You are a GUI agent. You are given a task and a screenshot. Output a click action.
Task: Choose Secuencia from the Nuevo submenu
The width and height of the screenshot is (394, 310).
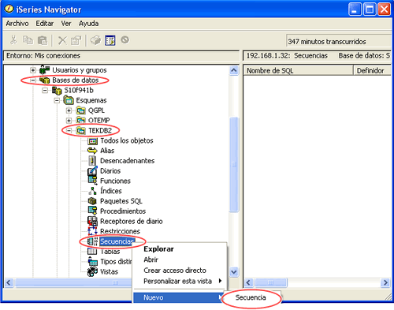[x=251, y=297]
